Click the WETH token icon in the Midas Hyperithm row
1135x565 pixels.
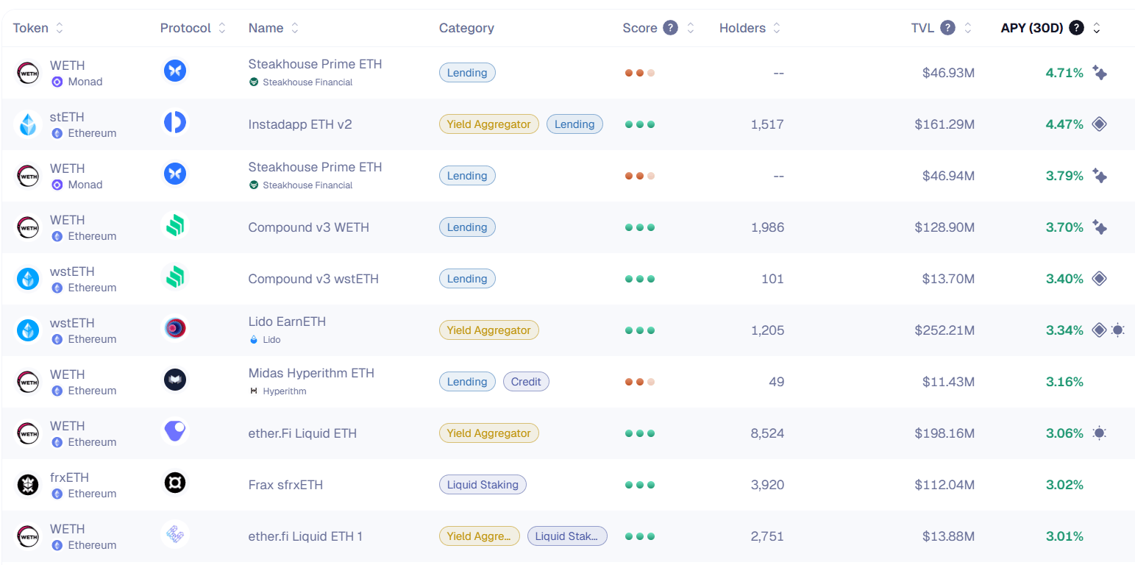coord(28,382)
